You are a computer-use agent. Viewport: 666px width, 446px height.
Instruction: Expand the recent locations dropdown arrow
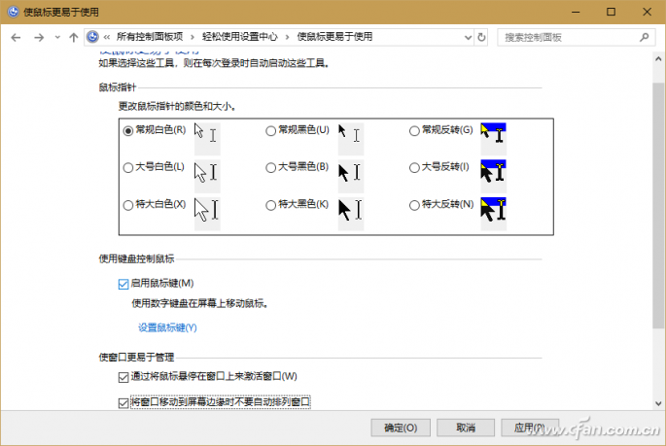tap(58, 37)
